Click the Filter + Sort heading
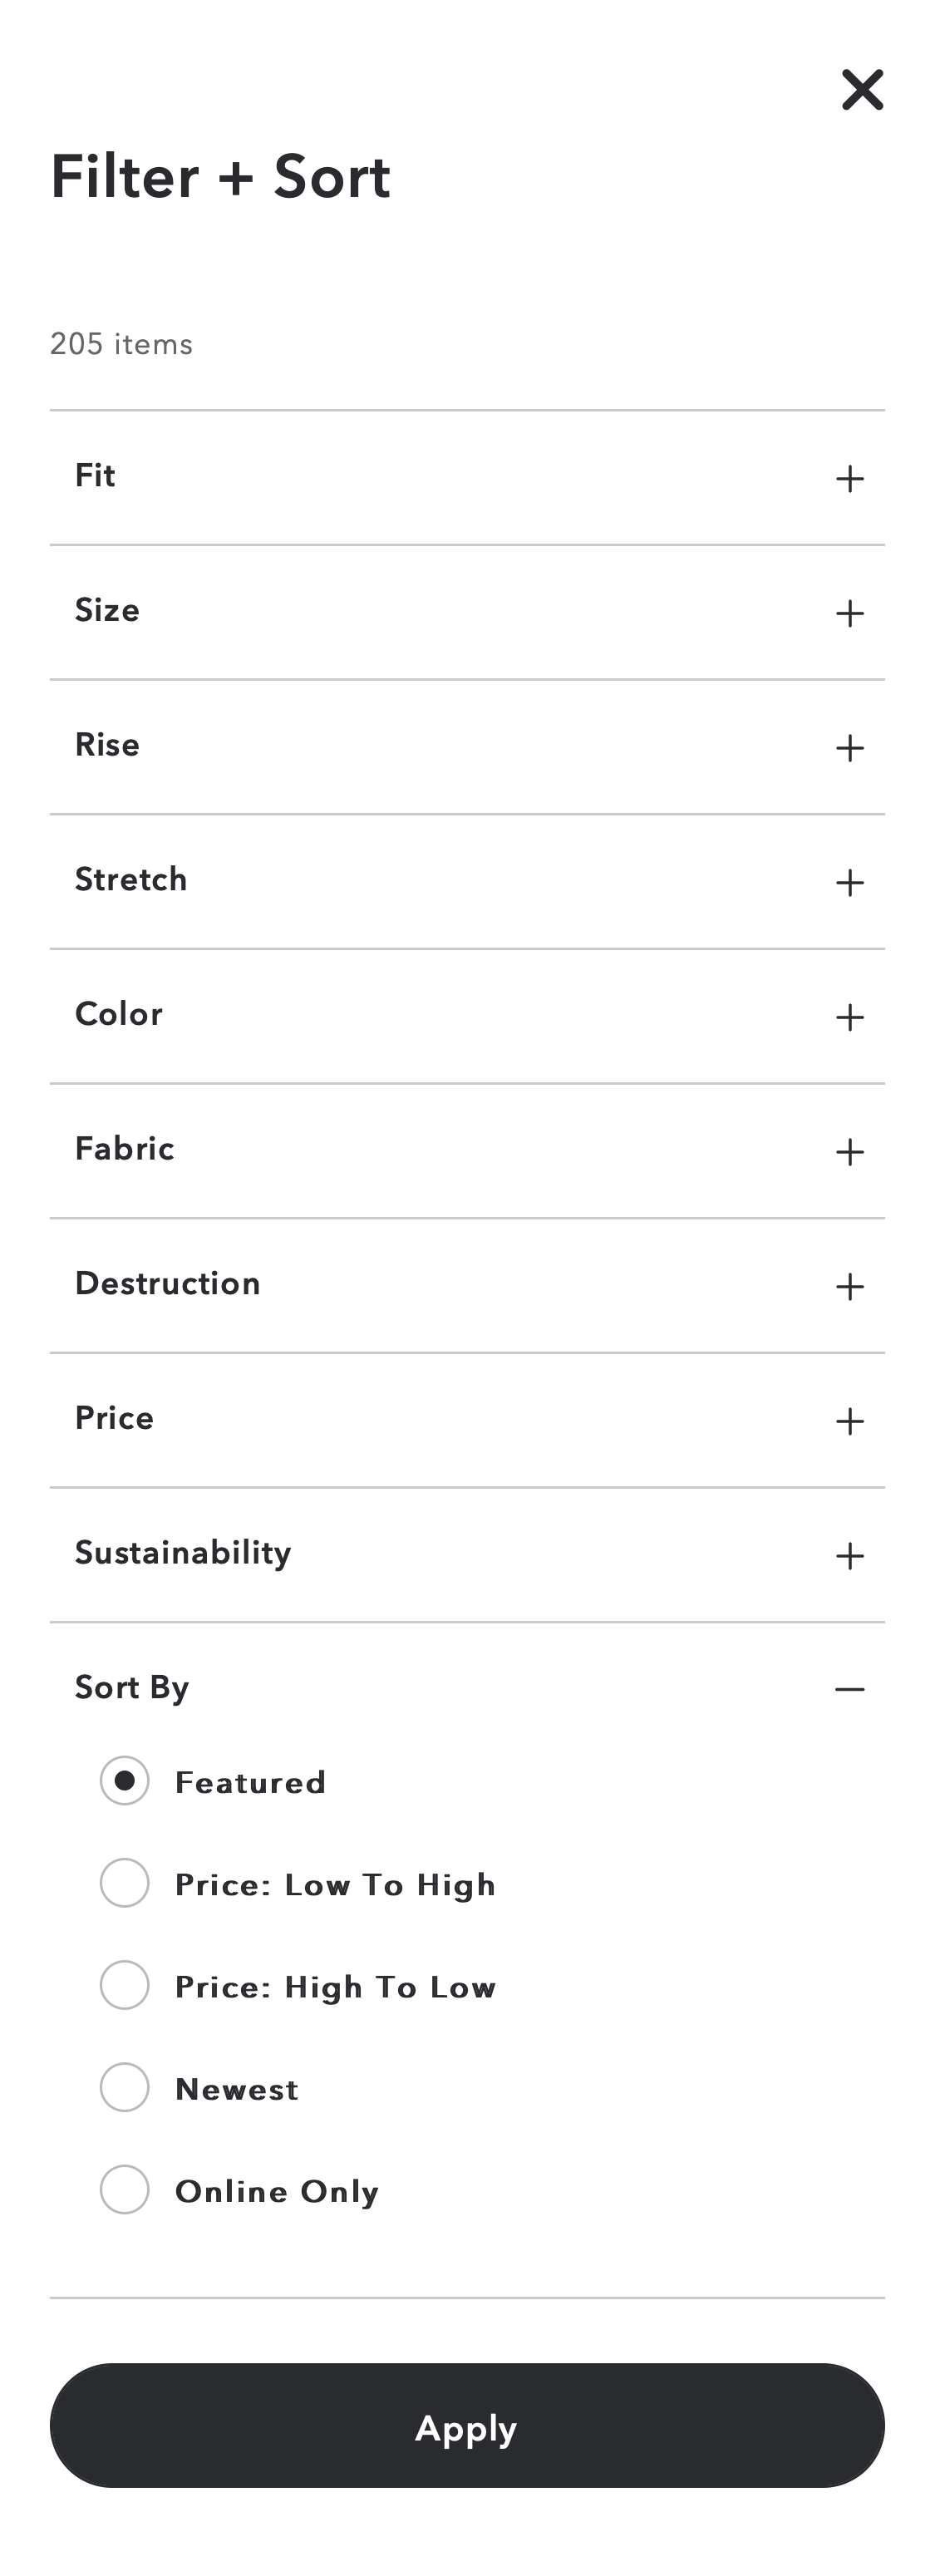 pyautogui.click(x=220, y=177)
